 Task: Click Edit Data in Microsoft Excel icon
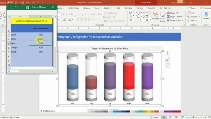tap(28, 7)
